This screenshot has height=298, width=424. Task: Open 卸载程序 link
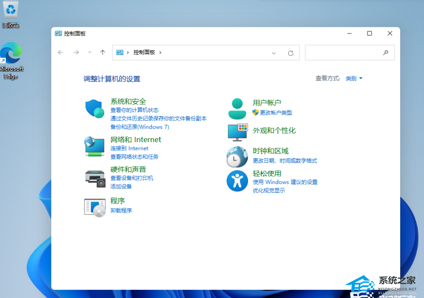121,210
